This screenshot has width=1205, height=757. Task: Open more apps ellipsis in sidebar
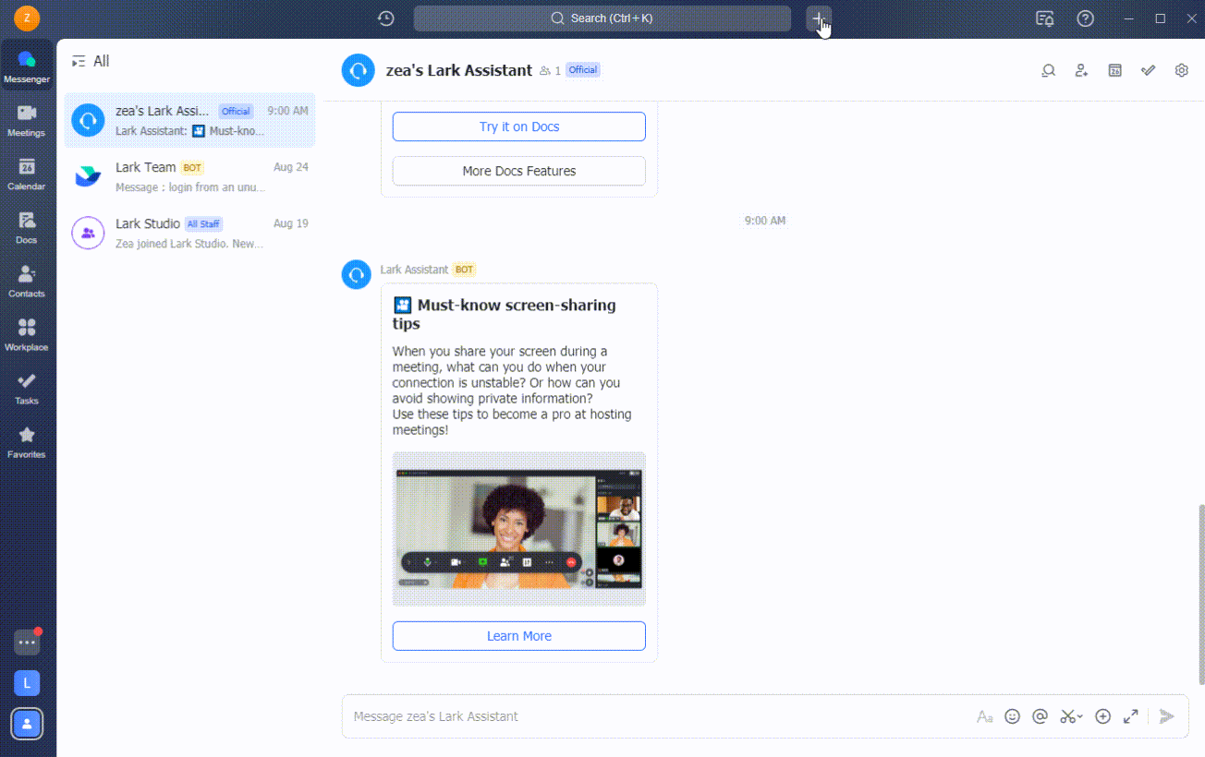(27, 643)
